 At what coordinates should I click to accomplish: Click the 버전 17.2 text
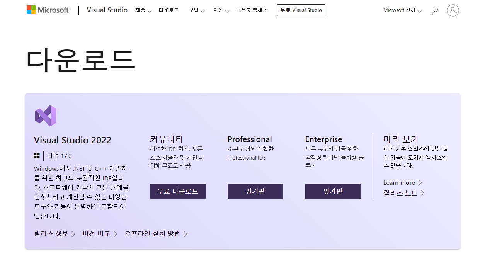(x=60, y=156)
